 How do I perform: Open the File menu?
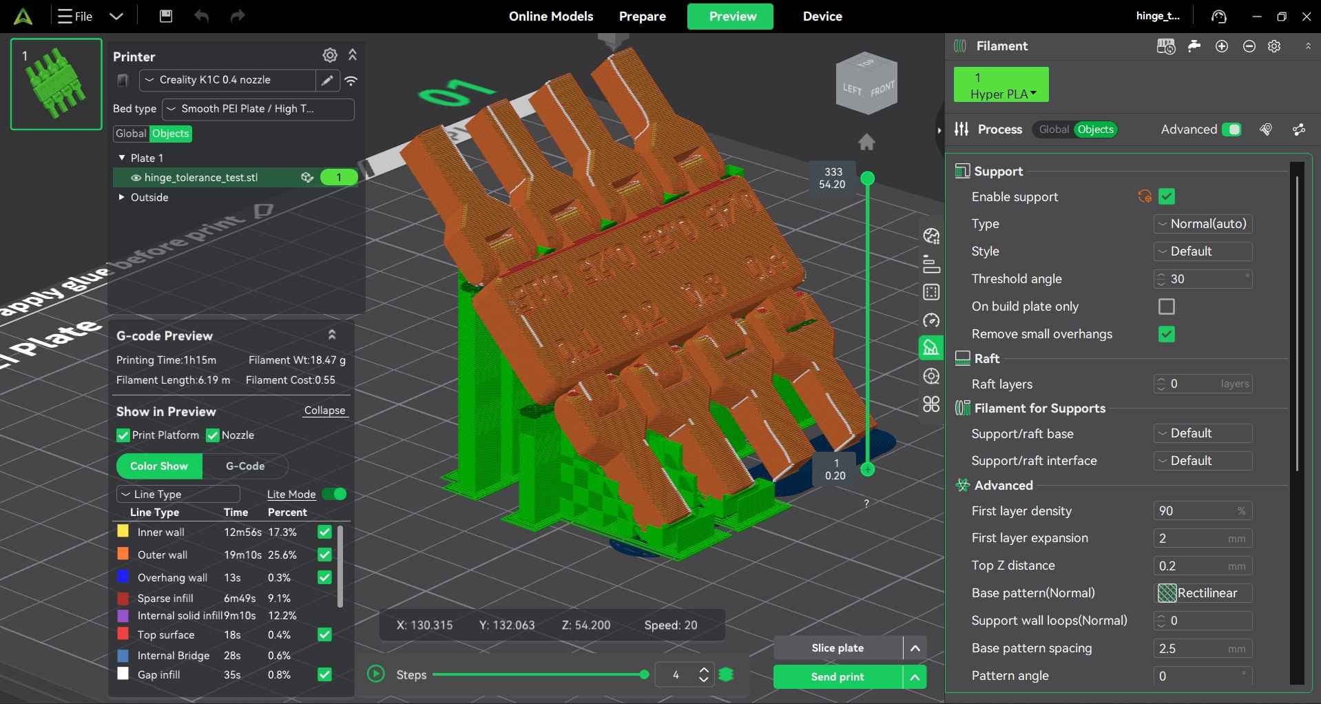(76, 16)
